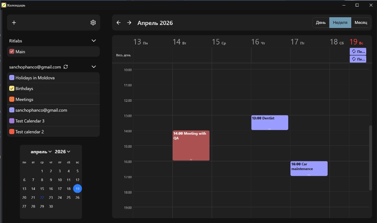Toggle Test calendar 2 checkbox
Viewport: 377px width, 223px height.
(11, 132)
